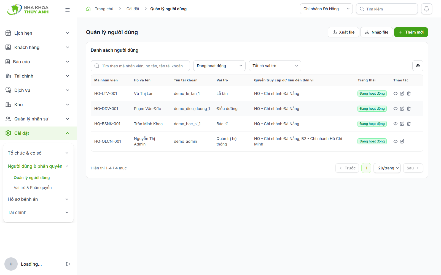
Task: Edit user Trần Minh Khoa
Action: pyautogui.click(x=402, y=124)
